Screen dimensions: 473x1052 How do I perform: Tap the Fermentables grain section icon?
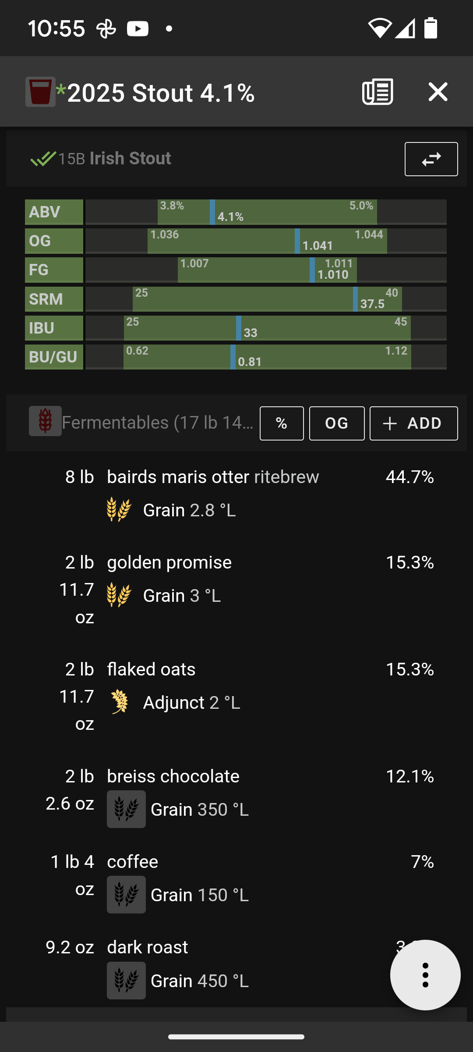pos(45,421)
